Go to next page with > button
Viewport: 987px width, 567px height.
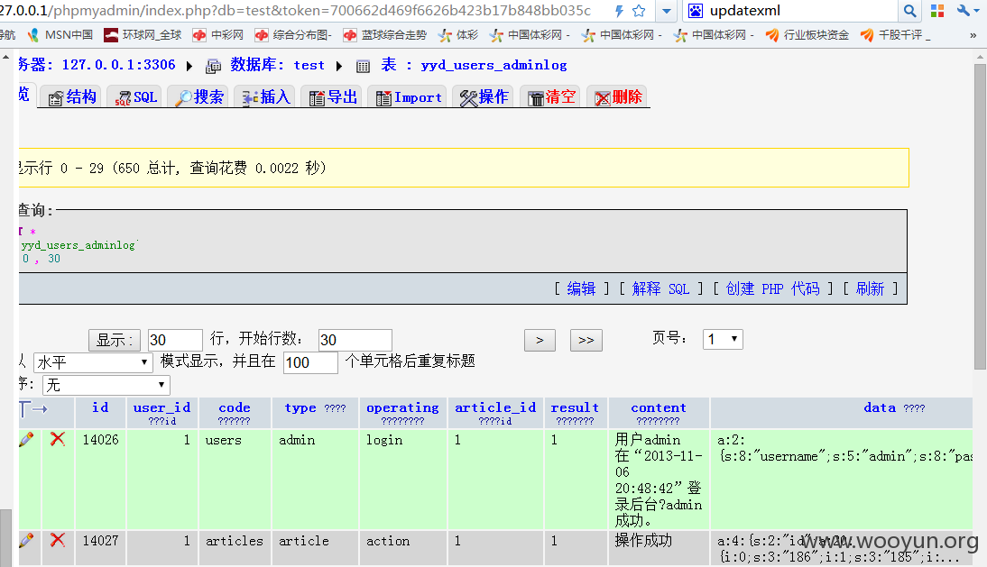tap(540, 340)
